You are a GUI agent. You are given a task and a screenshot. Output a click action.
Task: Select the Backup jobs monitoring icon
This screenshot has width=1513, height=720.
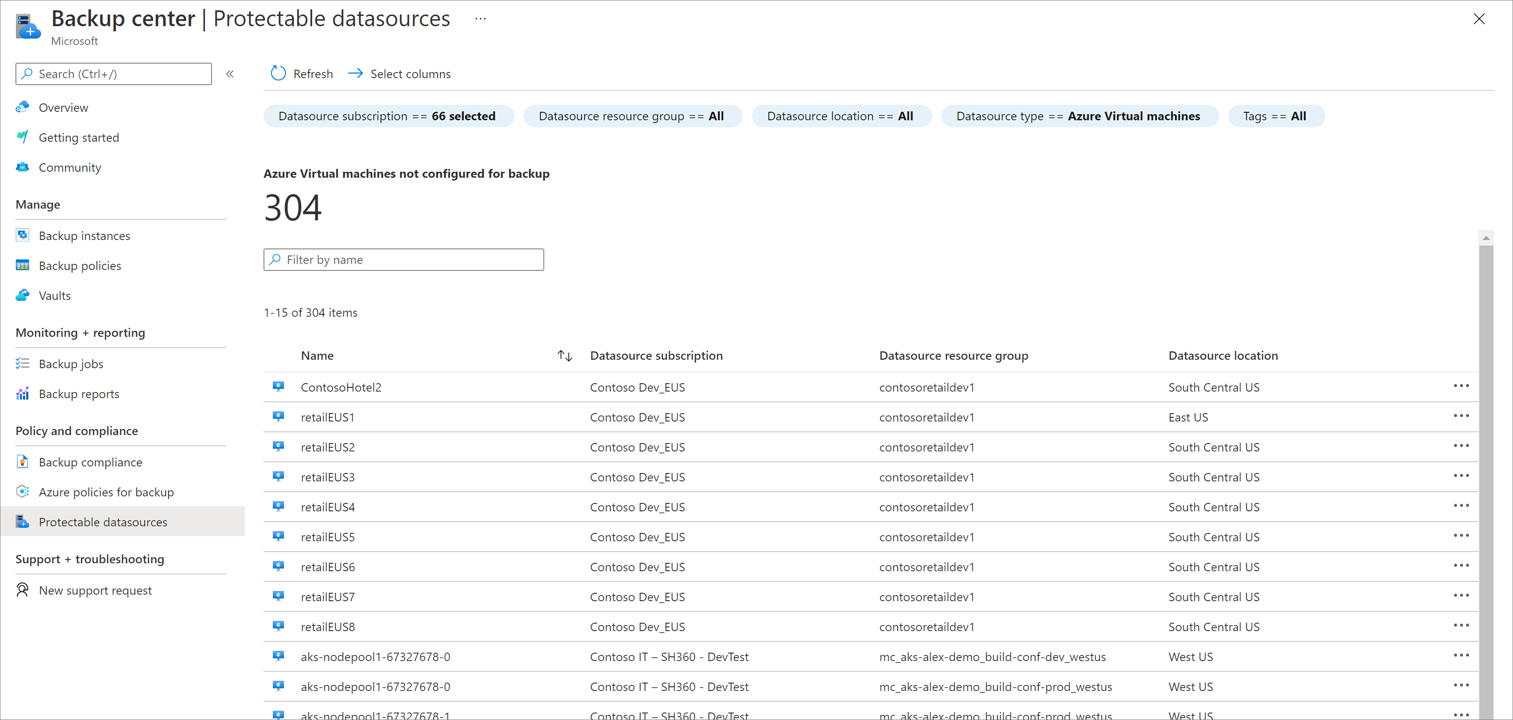click(x=22, y=364)
